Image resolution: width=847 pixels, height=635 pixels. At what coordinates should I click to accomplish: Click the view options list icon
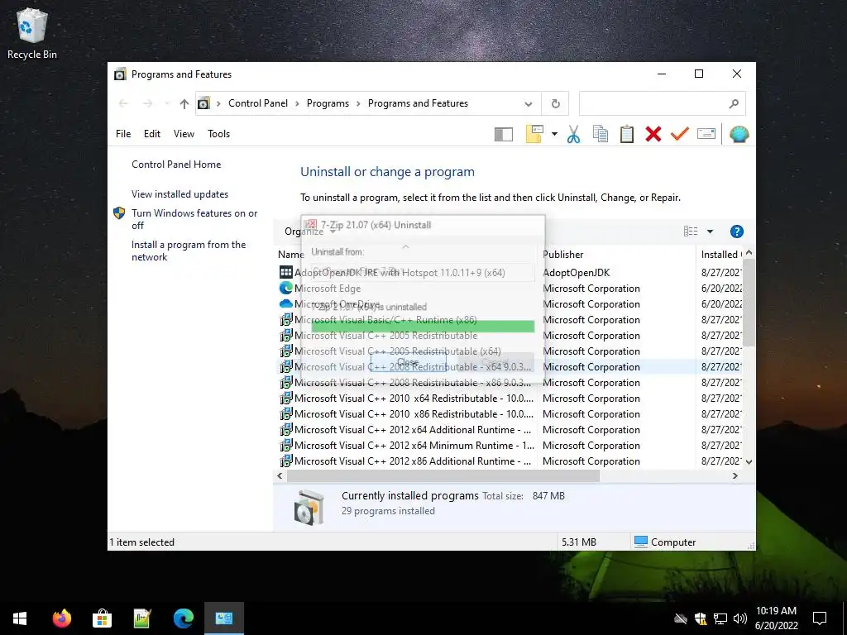(691, 232)
